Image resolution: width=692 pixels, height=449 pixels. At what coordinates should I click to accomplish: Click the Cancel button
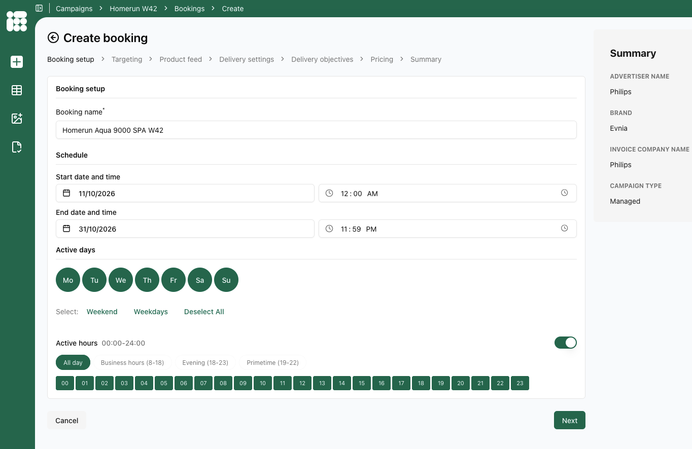pyautogui.click(x=66, y=420)
